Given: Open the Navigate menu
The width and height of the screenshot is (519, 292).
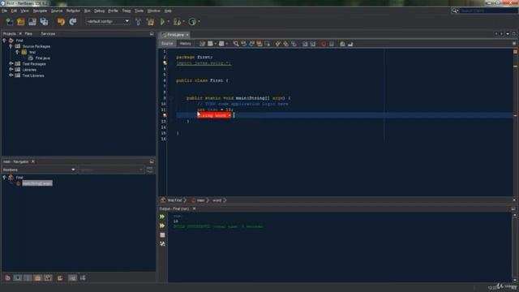Looking at the screenshot, I should click(x=40, y=11).
